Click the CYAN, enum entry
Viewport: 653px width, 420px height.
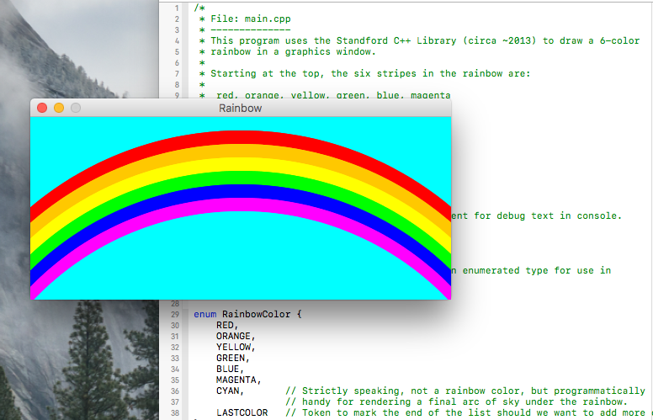230,391
